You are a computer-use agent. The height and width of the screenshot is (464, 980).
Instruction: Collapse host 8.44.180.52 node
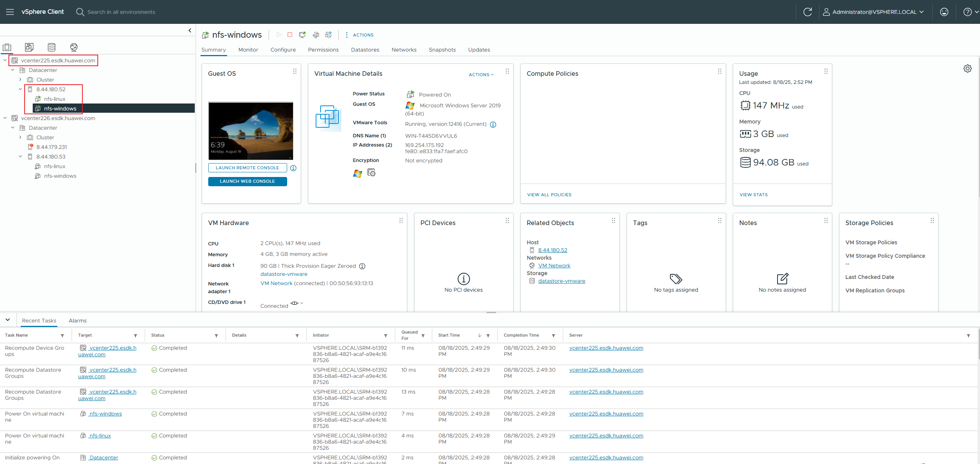(x=20, y=89)
